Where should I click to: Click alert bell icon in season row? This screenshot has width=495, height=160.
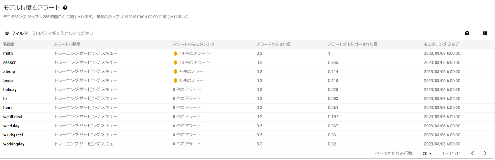tap(176, 63)
